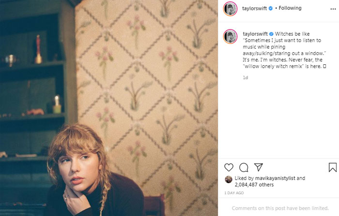Toggle the Following button
The width and height of the screenshot is (339, 216).
[290, 8]
